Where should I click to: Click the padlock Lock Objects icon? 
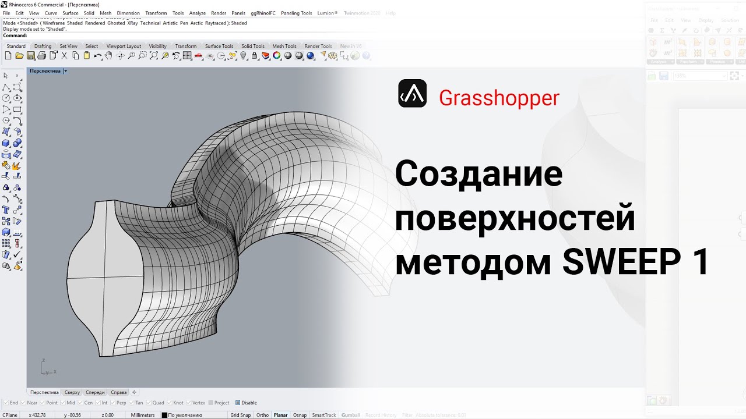(254, 56)
